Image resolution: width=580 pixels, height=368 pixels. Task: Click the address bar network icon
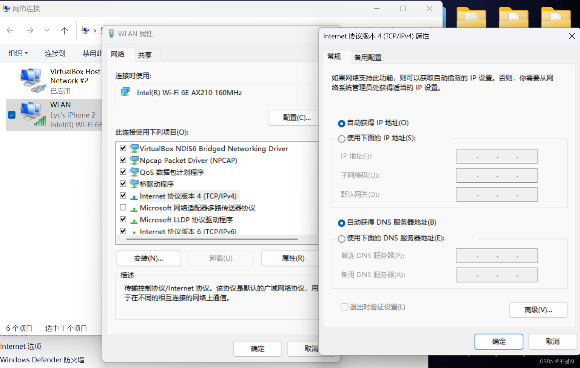pyautogui.click(x=85, y=30)
